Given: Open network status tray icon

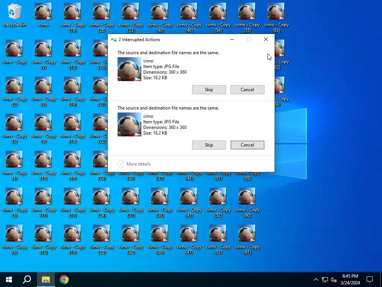Looking at the screenshot, I should click(x=325, y=280).
